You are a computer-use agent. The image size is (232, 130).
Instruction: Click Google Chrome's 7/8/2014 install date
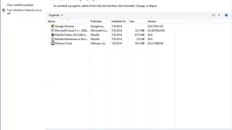click(x=117, y=26)
